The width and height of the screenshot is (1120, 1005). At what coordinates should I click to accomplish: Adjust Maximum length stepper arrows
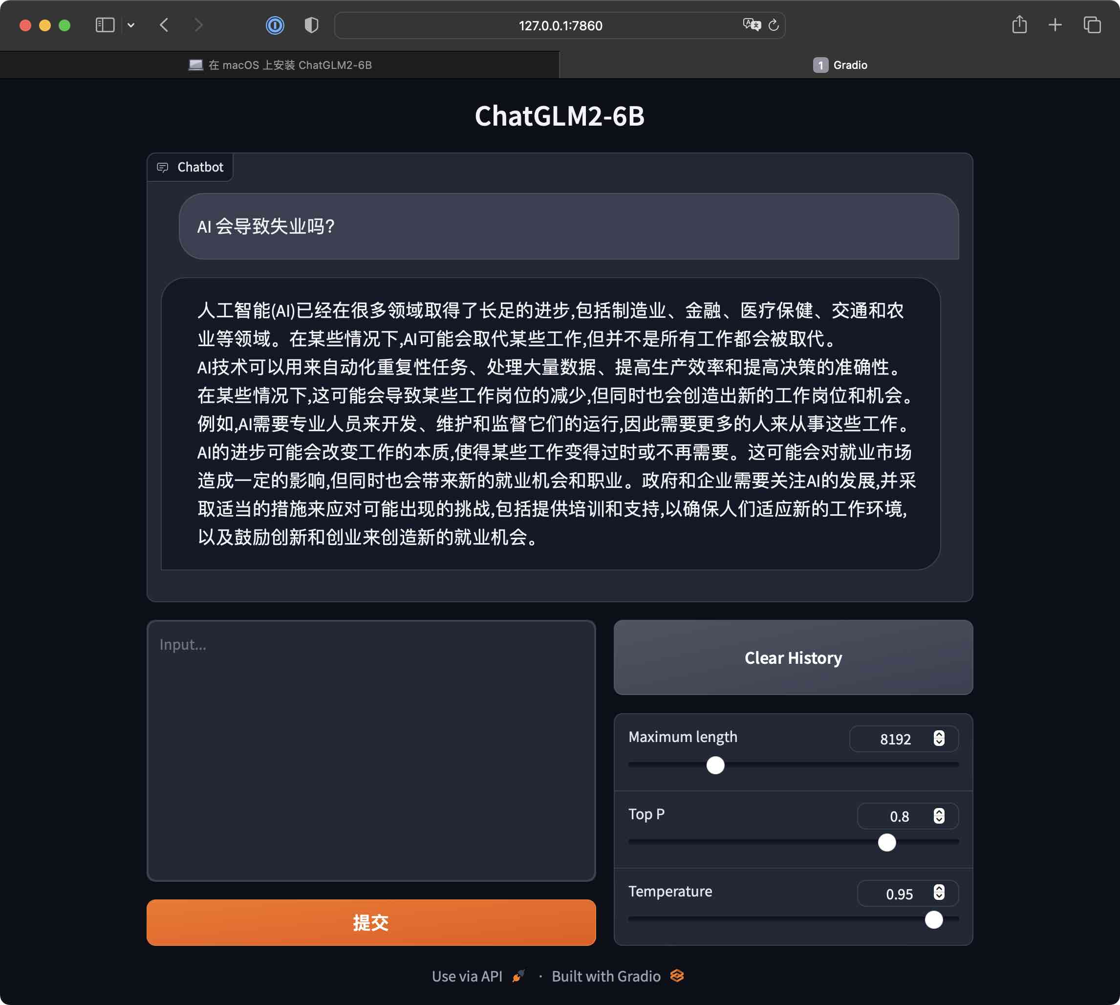tap(939, 739)
